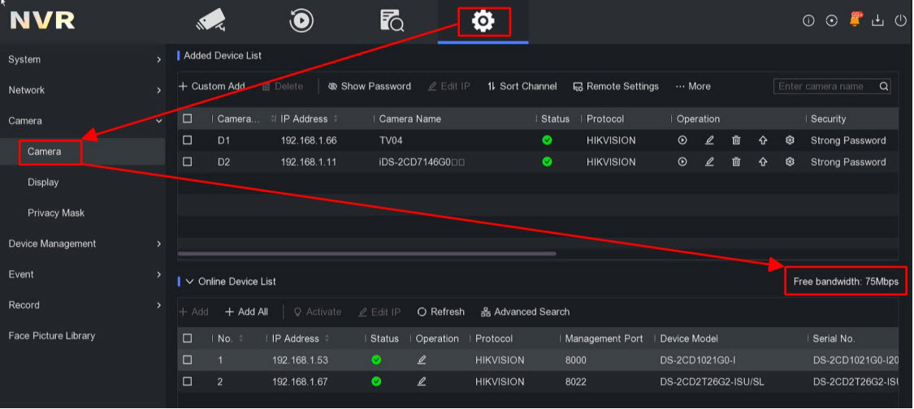Open settings gear for camera D1
914x409 pixels.
[790, 140]
